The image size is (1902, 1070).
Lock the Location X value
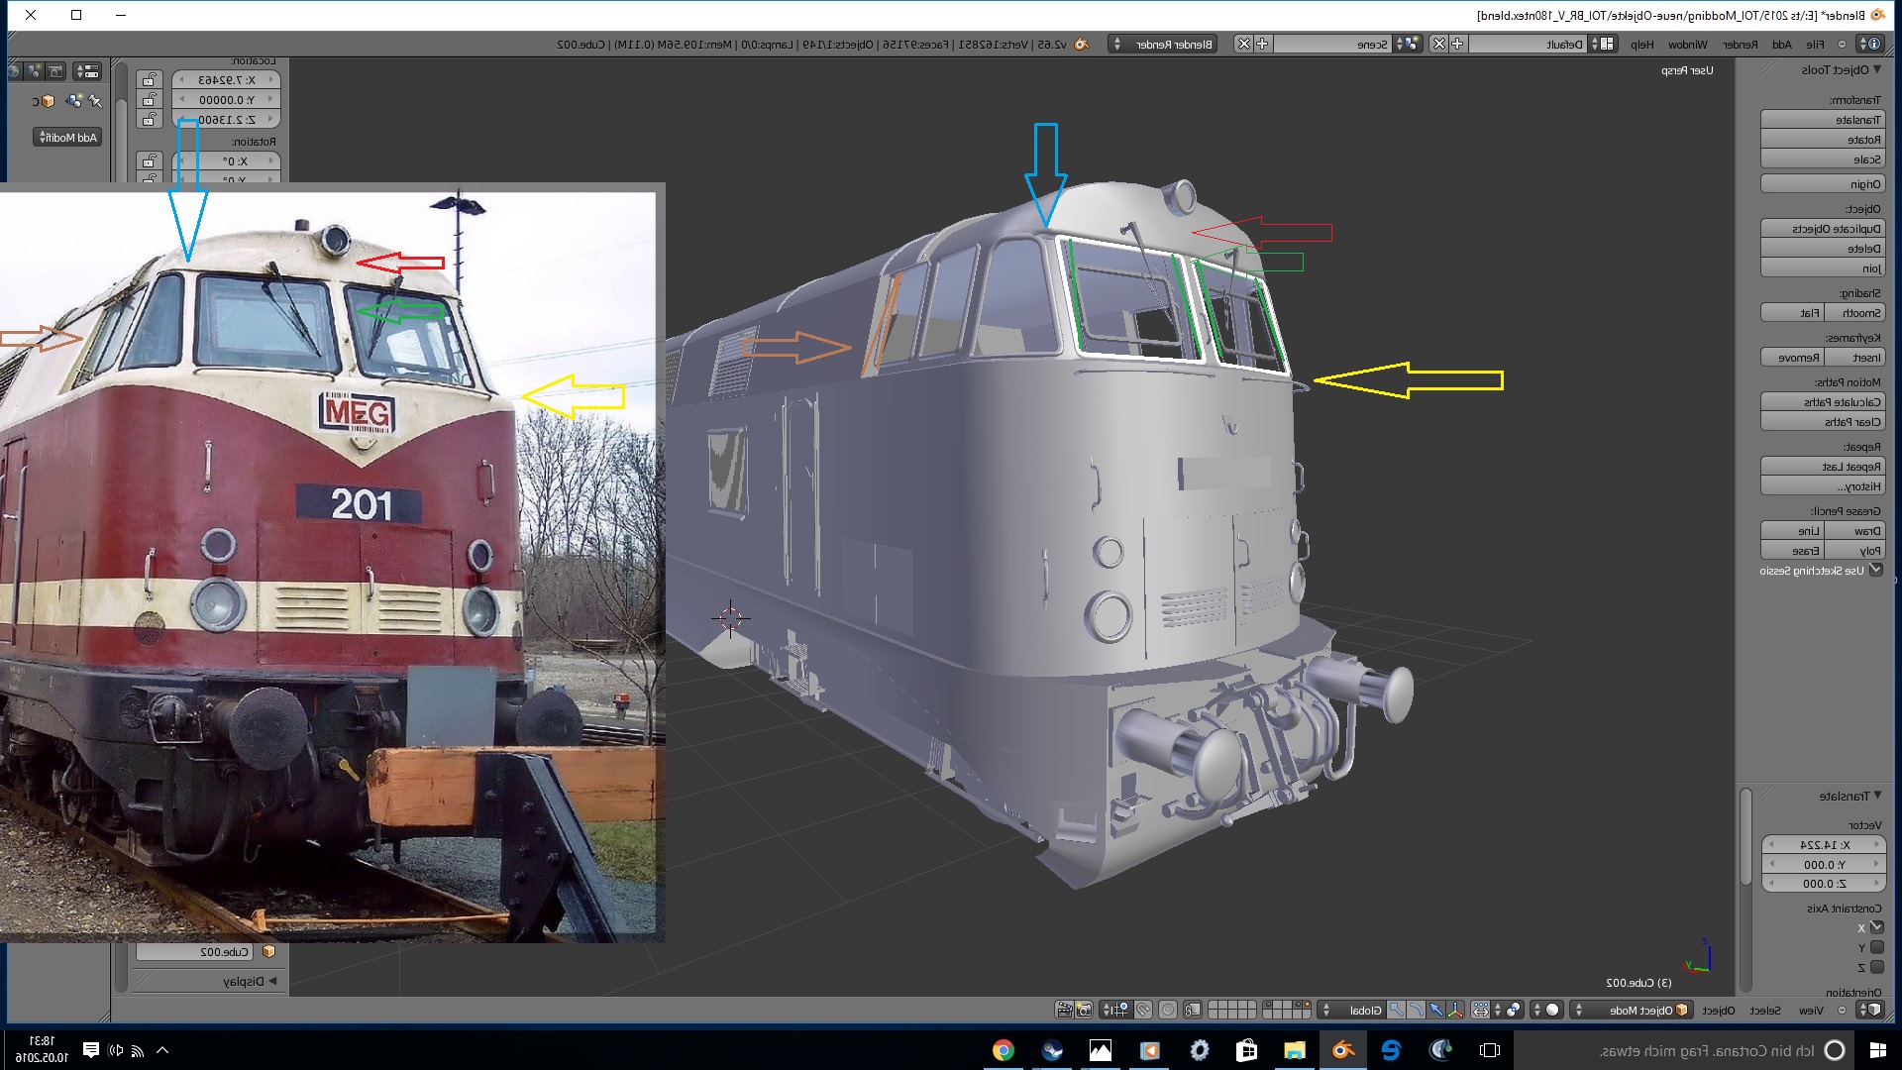point(150,80)
